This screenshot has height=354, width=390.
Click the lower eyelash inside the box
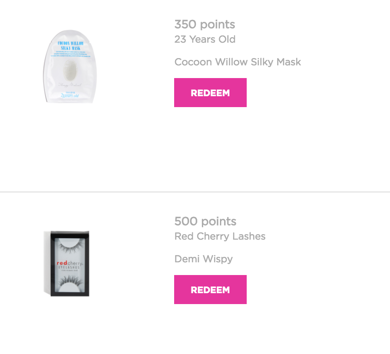pos(70,281)
